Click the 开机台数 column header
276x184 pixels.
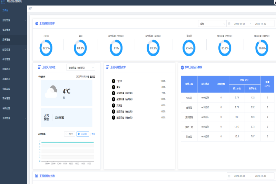(221, 84)
